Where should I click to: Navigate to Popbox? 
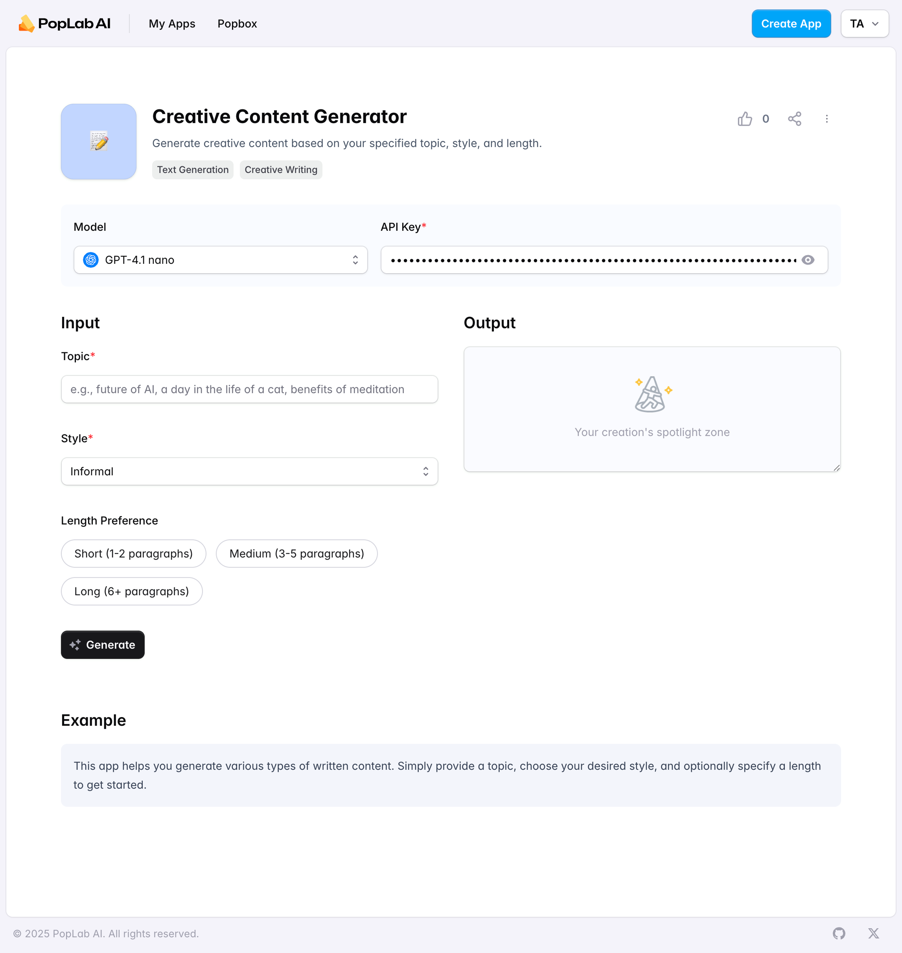(x=237, y=24)
